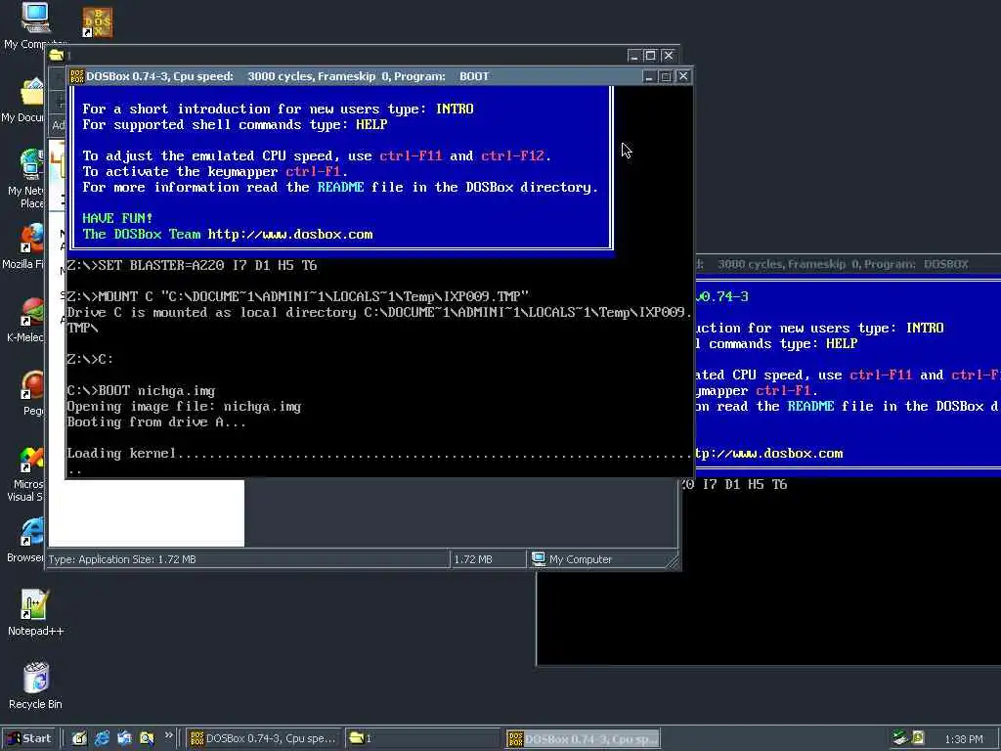This screenshot has width=1001, height=751.
Task: Open the mail program quick launch icon
Action: [124, 738]
